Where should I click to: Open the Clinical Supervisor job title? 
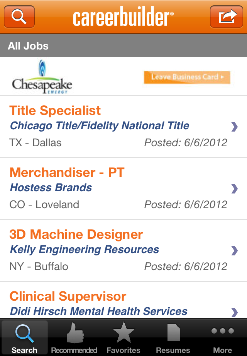tap(68, 296)
